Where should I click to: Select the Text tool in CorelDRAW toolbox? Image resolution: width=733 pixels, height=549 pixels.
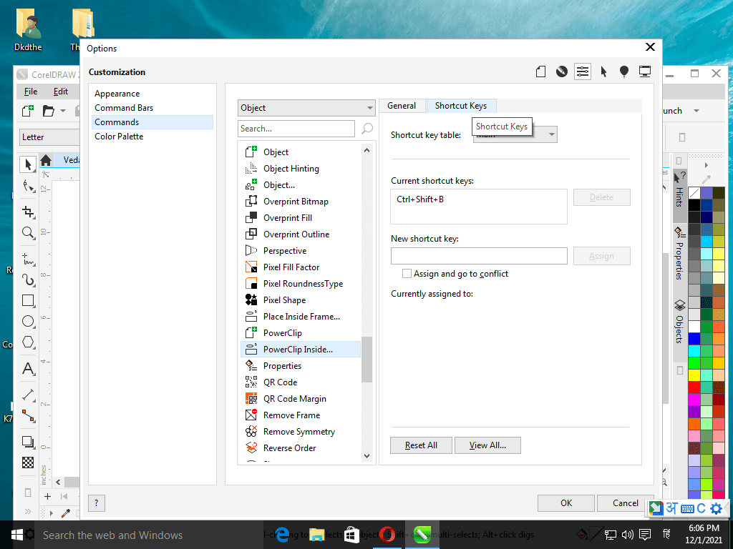(28, 369)
